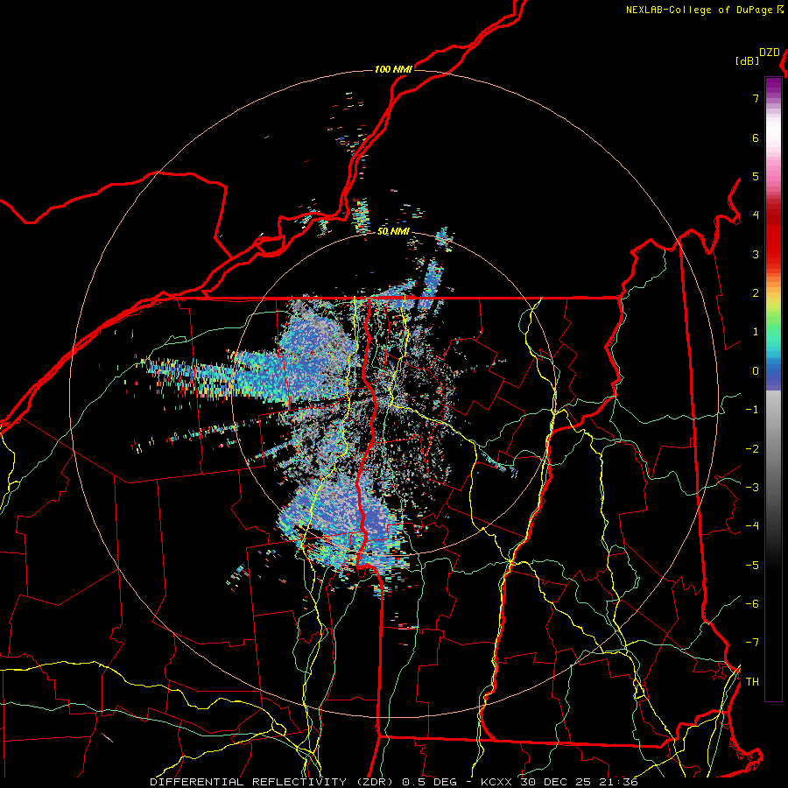Click the -2 value on the color scale
The height and width of the screenshot is (788, 788).
click(x=752, y=449)
